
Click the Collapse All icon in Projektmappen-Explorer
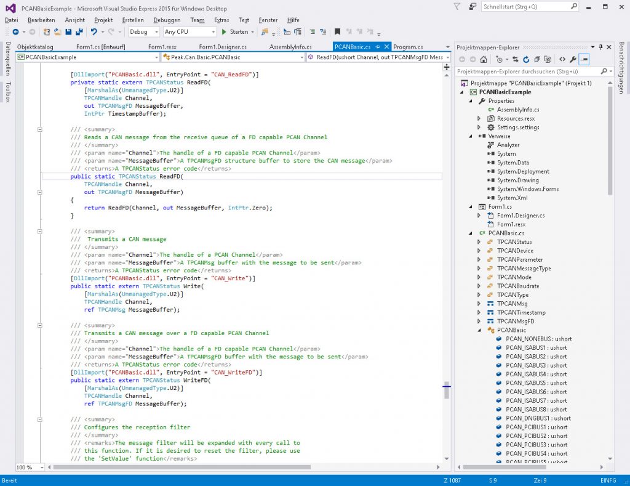click(537, 60)
